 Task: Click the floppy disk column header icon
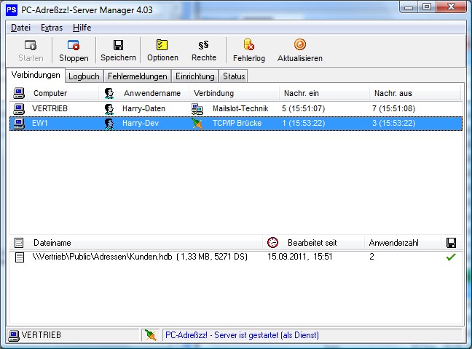click(x=451, y=243)
